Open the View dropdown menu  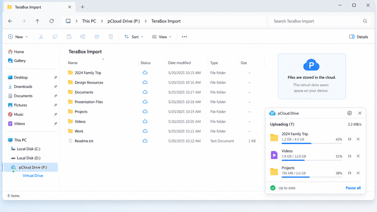162,37
